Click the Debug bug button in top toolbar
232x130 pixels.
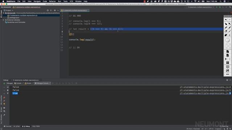pos(220,7)
